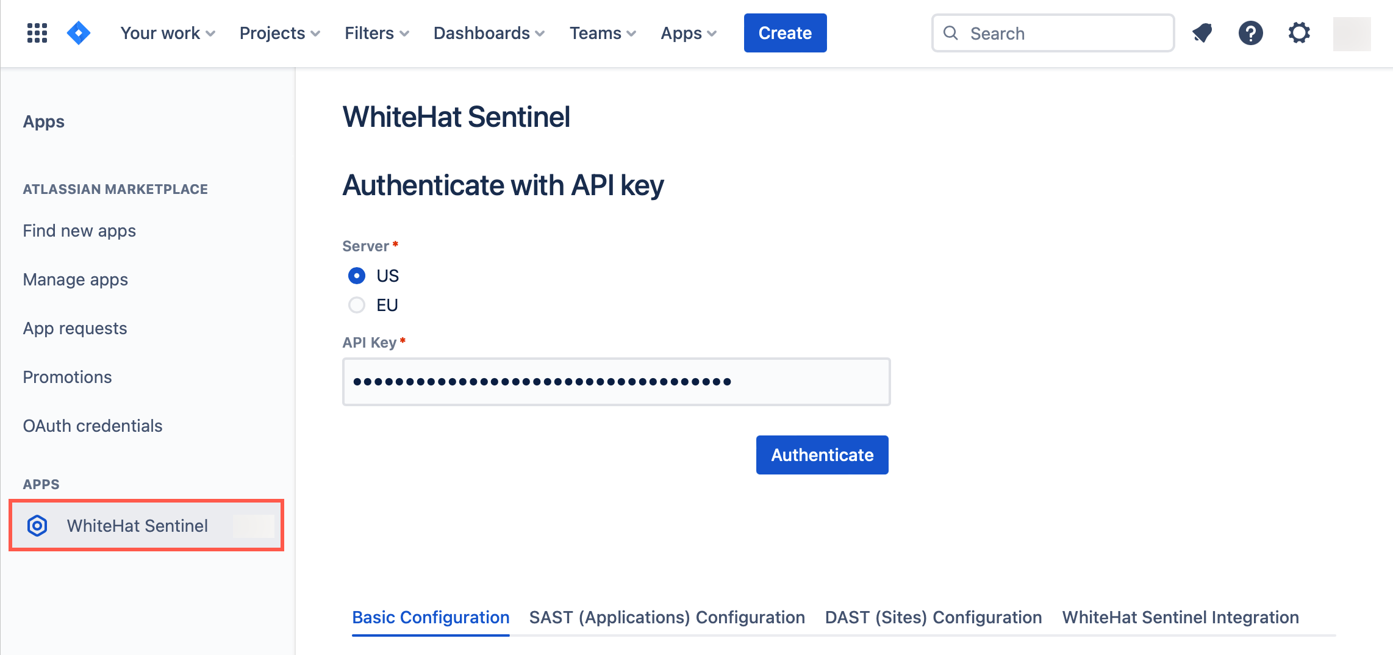
Task: Expand the Apps dropdown in top bar
Action: pyautogui.click(x=689, y=33)
